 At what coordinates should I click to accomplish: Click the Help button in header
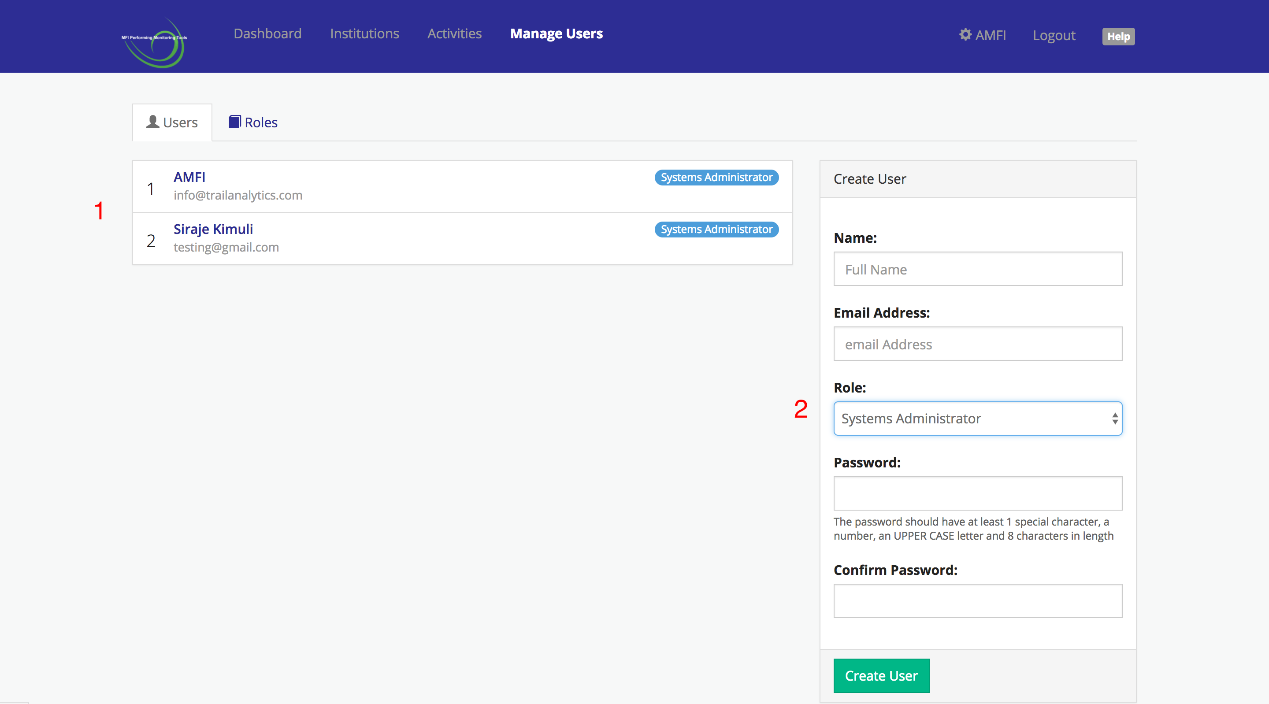[1118, 37]
